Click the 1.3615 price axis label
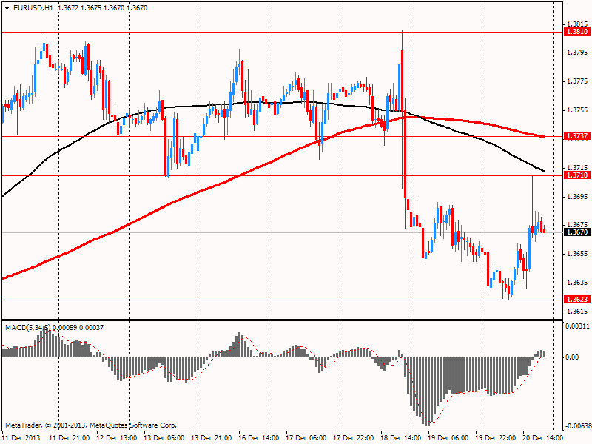This screenshot has width=592, height=444. tap(578, 312)
